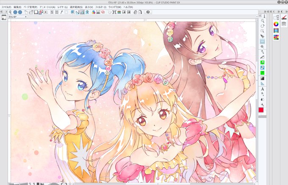The image size is (288, 185).
Task: Open the Color Set palette icon
Action: (276, 37)
